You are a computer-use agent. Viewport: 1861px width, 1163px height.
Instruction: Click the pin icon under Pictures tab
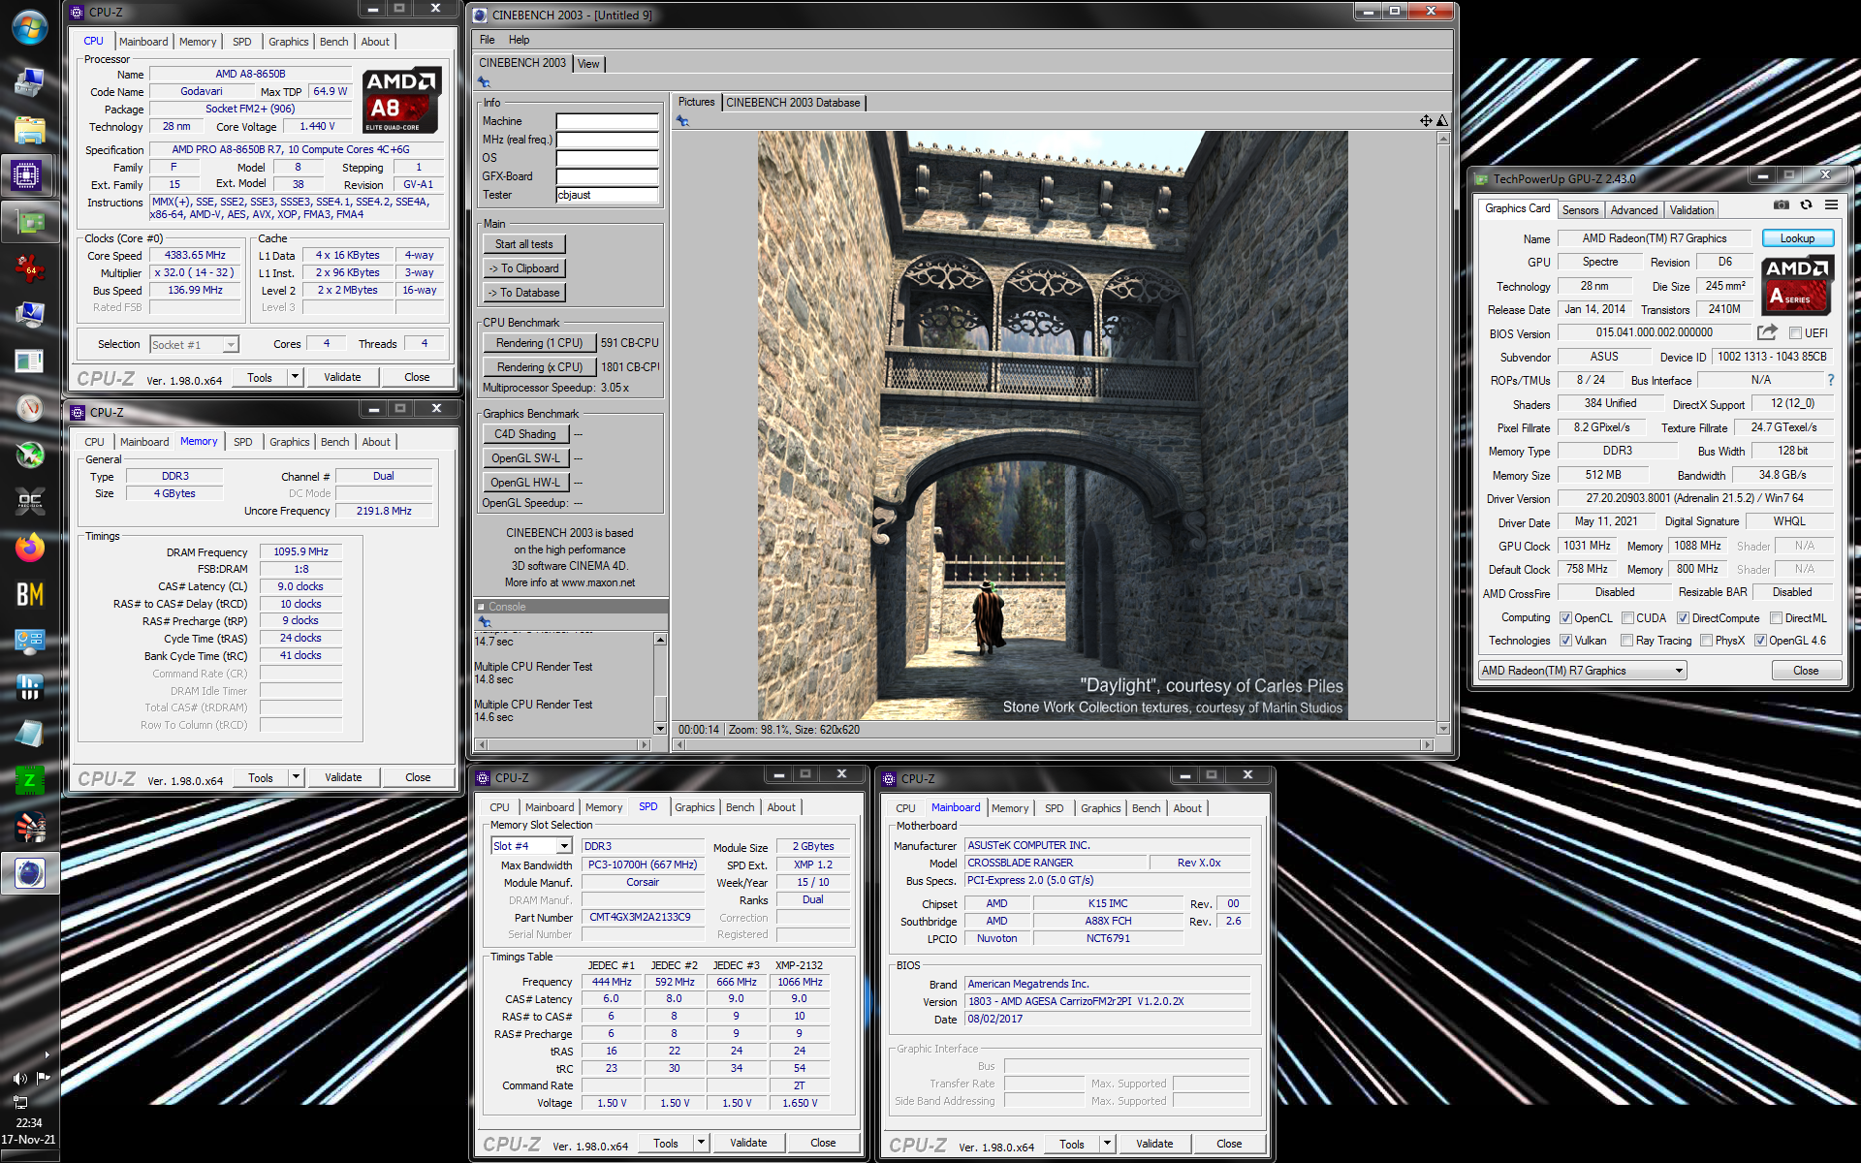[x=682, y=121]
